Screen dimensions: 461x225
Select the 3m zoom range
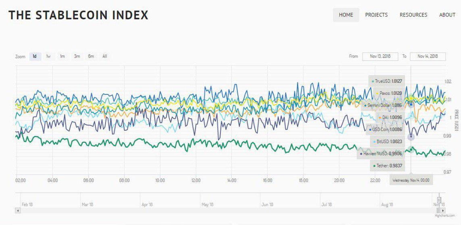tap(77, 56)
